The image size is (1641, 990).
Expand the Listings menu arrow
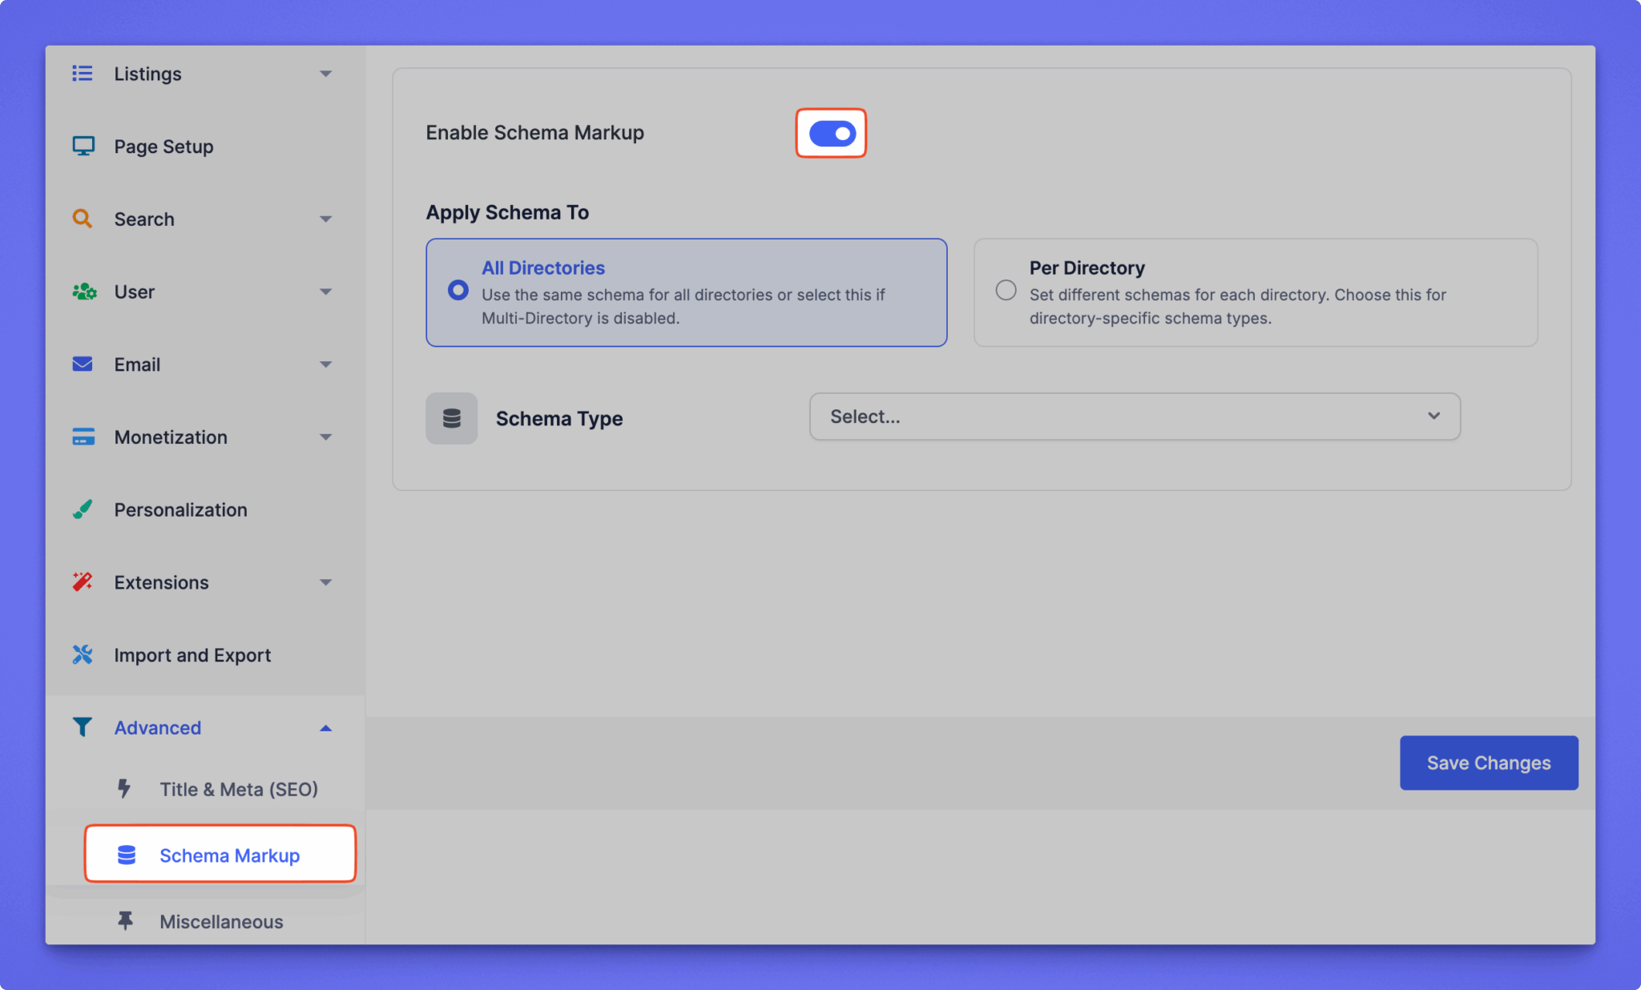325,74
